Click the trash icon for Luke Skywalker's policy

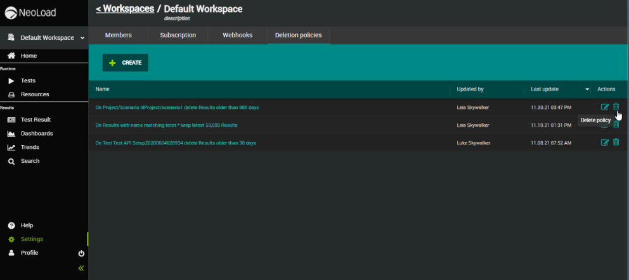[616, 143]
